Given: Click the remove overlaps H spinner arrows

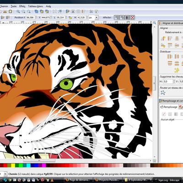Looking at the screenshot, I should coord(174,81).
